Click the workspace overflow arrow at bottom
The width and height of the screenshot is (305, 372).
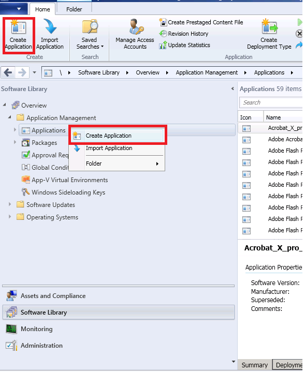[x=234, y=361]
